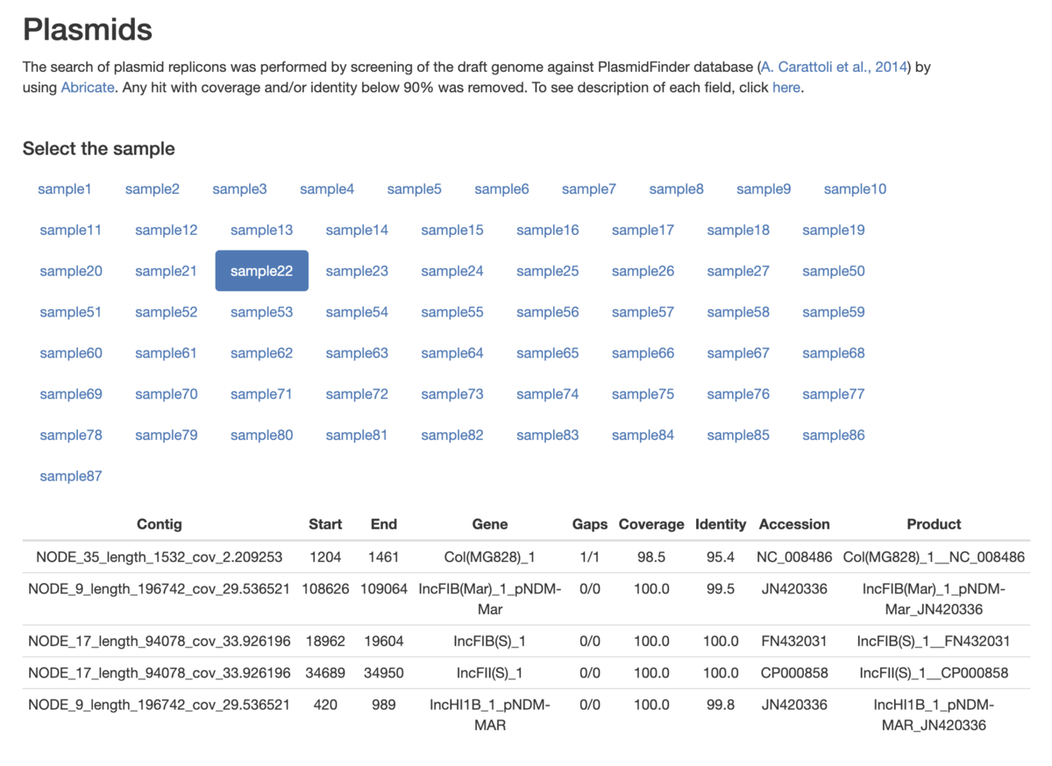The height and width of the screenshot is (766, 1052).
Task: Click the Contig column header
Action: pyautogui.click(x=160, y=524)
